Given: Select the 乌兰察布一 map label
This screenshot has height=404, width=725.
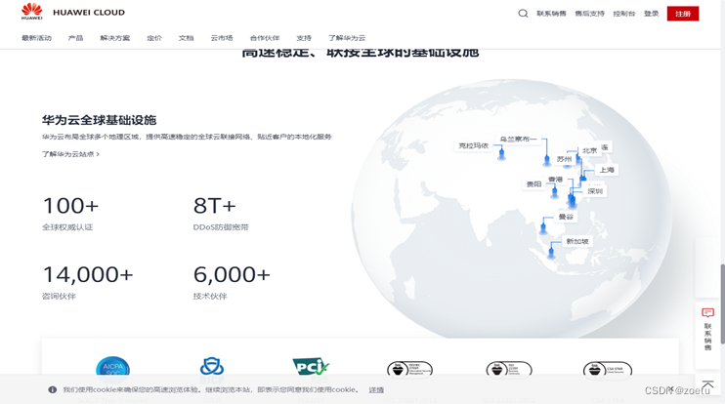Looking at the screenshot, I should (518, 139).
